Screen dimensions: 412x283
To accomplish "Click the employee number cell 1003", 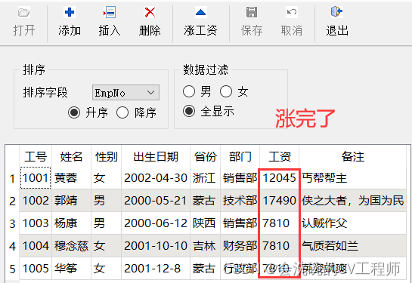I will (x=36, y=223).
